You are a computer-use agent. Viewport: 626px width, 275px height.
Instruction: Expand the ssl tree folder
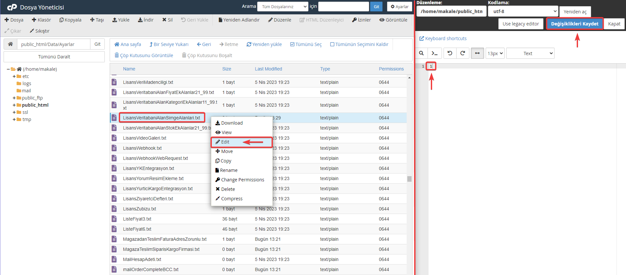click(x=14, y=112)
